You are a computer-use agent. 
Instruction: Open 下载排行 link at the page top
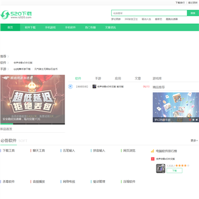click(x=180, y=3)
